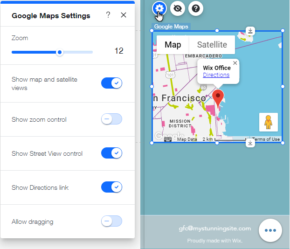The image size is (290, 249).
Task: Close the Wix Office info popup
Action: coord(235,63)
